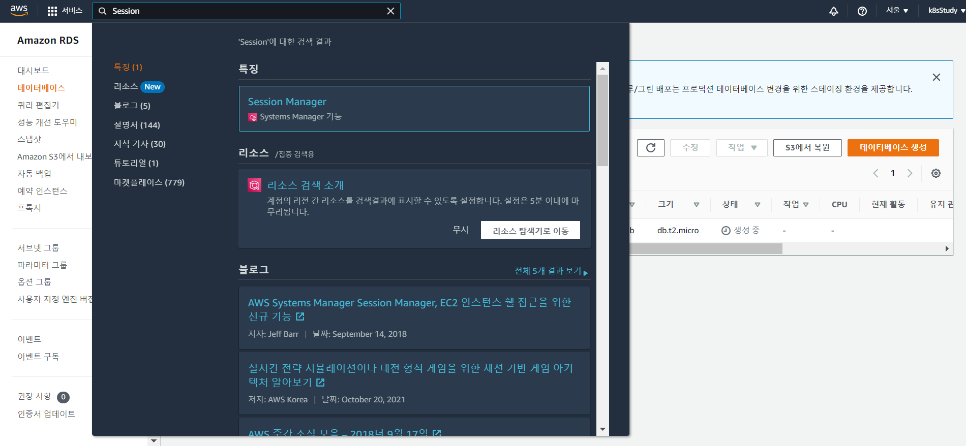Open 파라미터 그룹 in sidebar
The height and width of the screenshot is (446, 966).
pyautogui.click(x=42, y=265)
